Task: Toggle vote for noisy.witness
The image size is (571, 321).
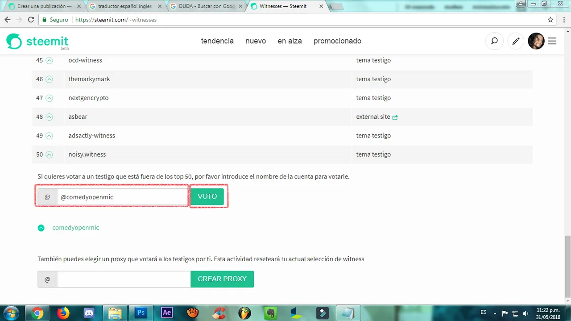Action: point(49,154)
